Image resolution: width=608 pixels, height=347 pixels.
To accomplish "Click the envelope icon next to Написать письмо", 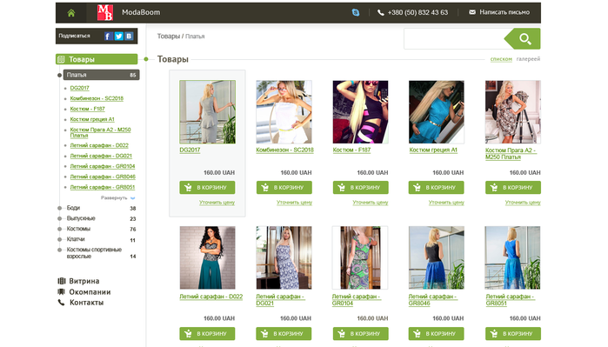I will pos(472,12).
